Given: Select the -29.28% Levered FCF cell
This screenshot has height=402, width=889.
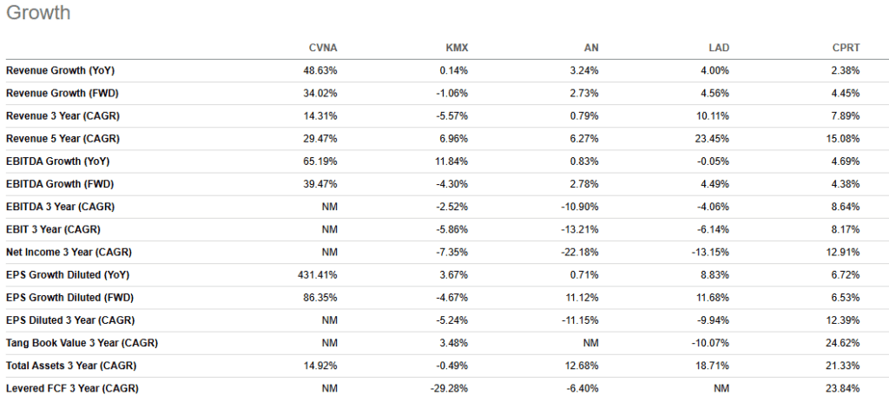Looking at the screenshot, I should (451, 388).
